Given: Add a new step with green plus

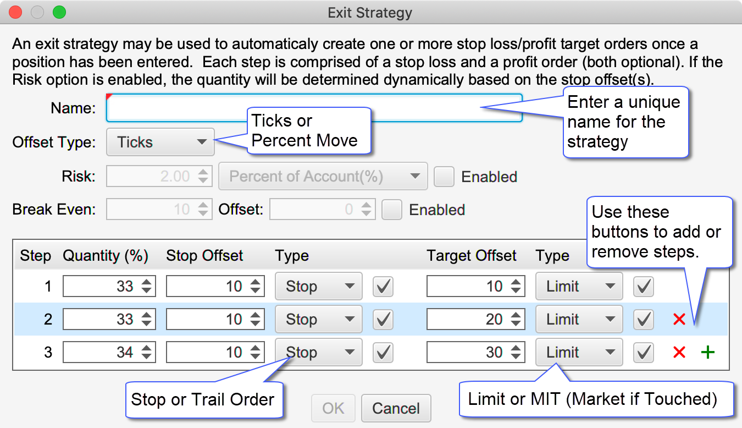Looking at the screenshot, I should tap(708, 352).
